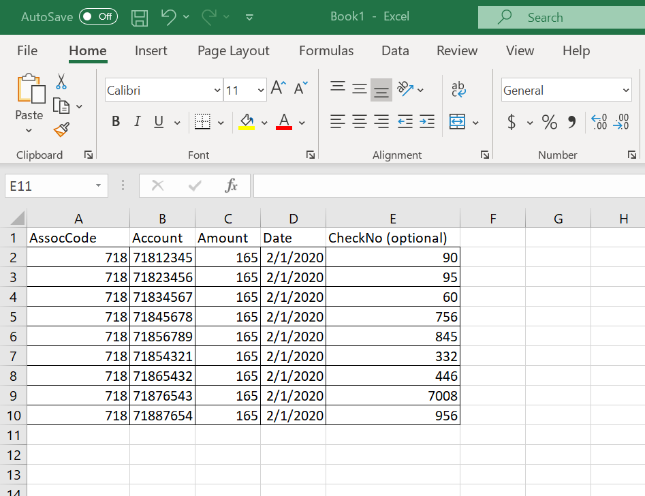Toggle AutoSave on
This screenshot has width=645, height=496.
coord(98,17)
